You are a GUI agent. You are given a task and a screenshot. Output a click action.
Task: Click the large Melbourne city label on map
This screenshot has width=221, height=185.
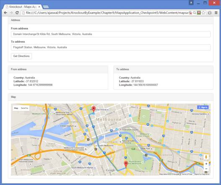point(108,120)
